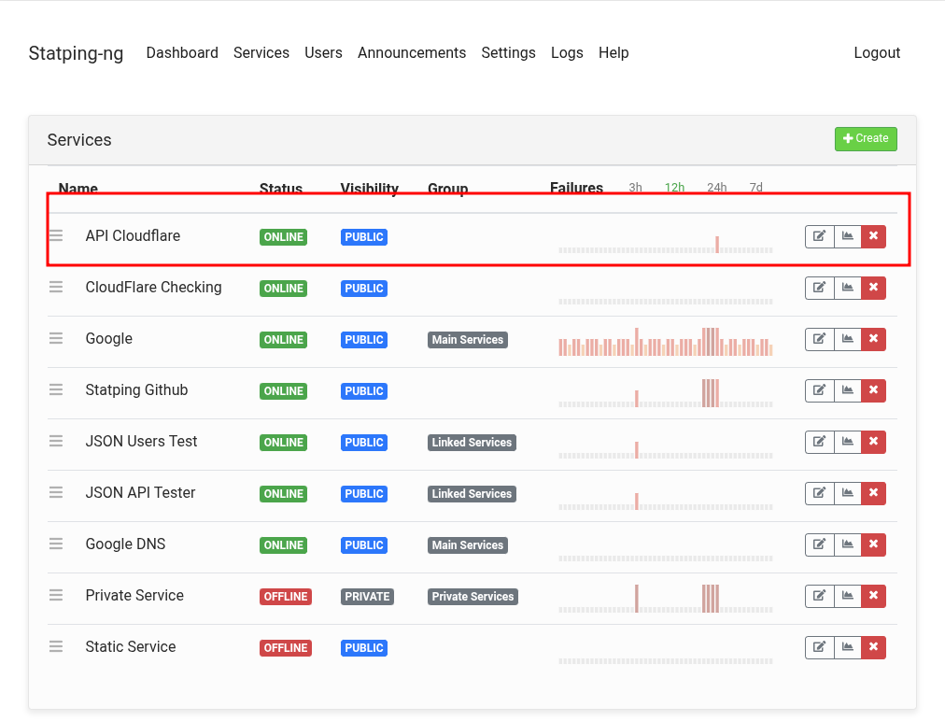Remove the Private Service entry
Image resolution: width=945 pixels, height=721 pixels.
click(x=873, y=596)
